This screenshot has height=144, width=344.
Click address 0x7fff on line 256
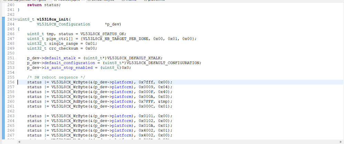point(146,82)
